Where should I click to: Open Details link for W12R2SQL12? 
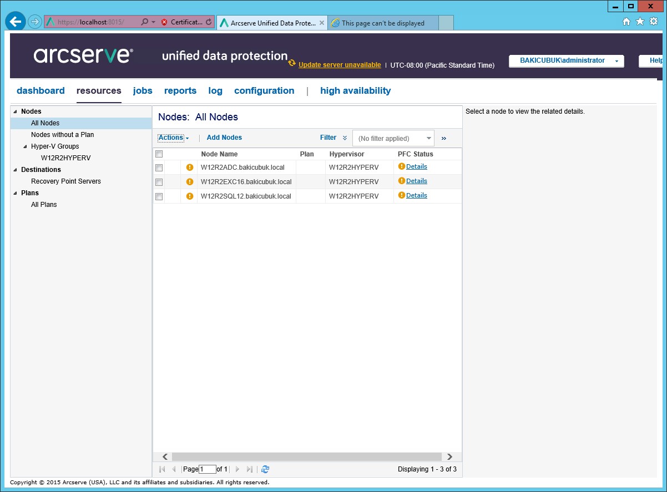[417, 195]
